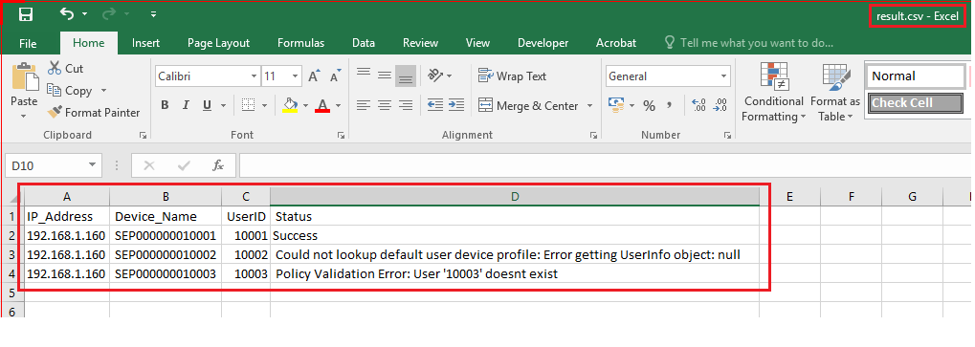Select the cell containing Success
This screenshot has width=975, height=347.
point(514,235)
